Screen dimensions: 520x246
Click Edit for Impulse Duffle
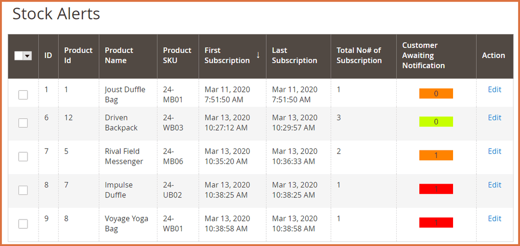click(494, 185)
